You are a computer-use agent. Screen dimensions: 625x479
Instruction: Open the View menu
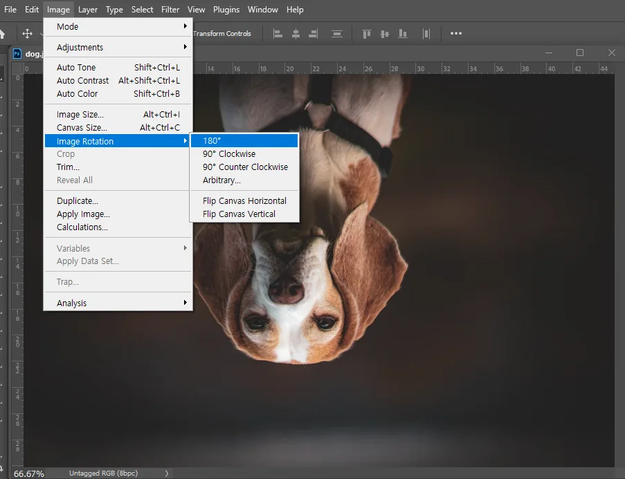[196, 10]
